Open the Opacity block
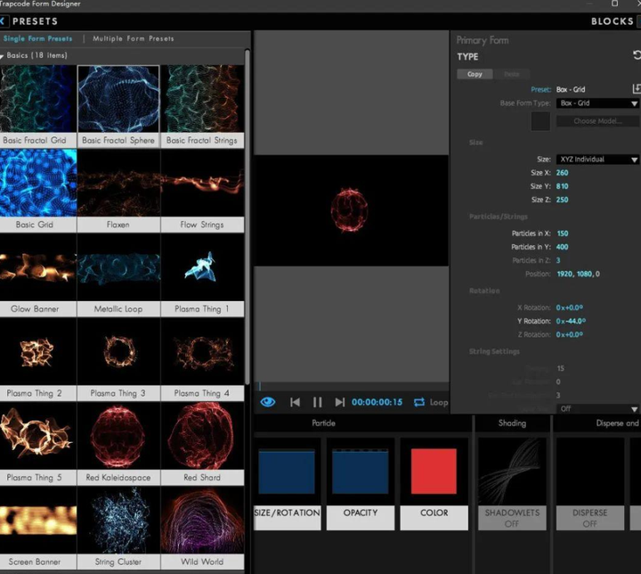 coord(361,482)
